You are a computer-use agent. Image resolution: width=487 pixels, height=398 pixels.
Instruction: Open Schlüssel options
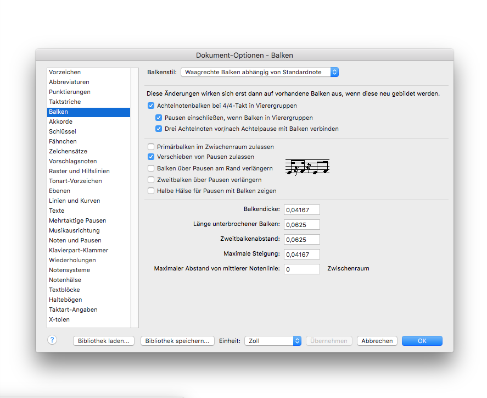pyautogui.click(x=88, y=131)
